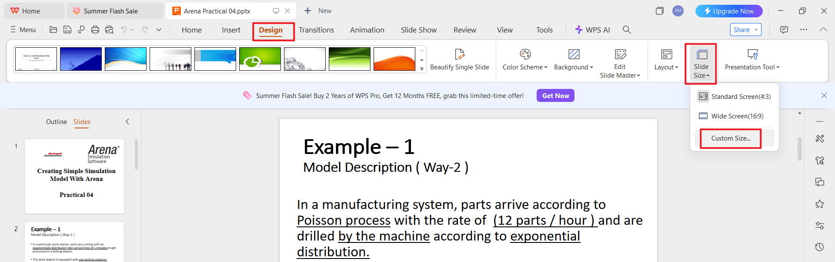Click the Beautify Single Slide icon
Image resolution: width=835 pixels, height=262 pixels.
[x=459, y=55]
